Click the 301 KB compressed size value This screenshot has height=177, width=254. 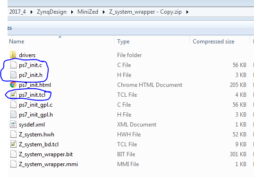coord(238,154)
